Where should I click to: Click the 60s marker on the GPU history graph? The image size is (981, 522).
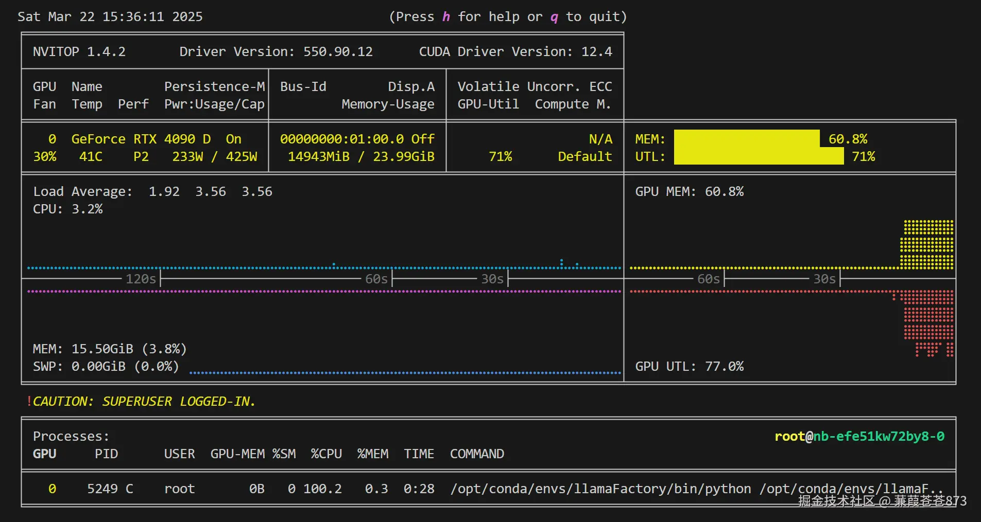(708, 279)
